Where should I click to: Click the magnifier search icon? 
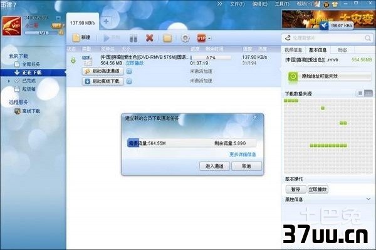click(x=368, y=38)
